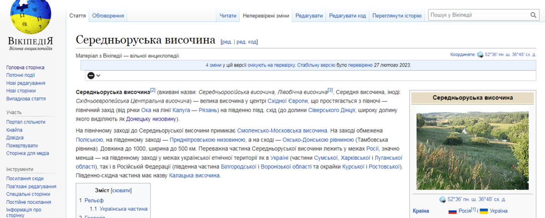Select the Читати tab

coord(228,15)
